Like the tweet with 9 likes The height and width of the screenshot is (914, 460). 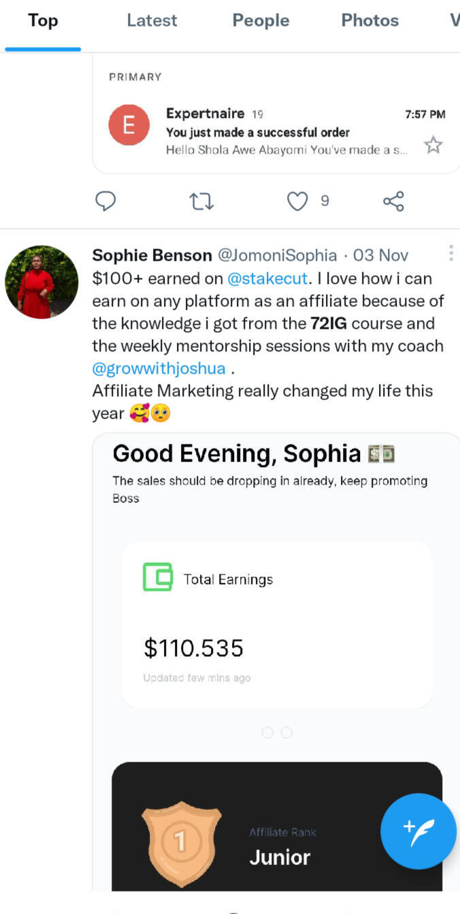coord(297,201)
